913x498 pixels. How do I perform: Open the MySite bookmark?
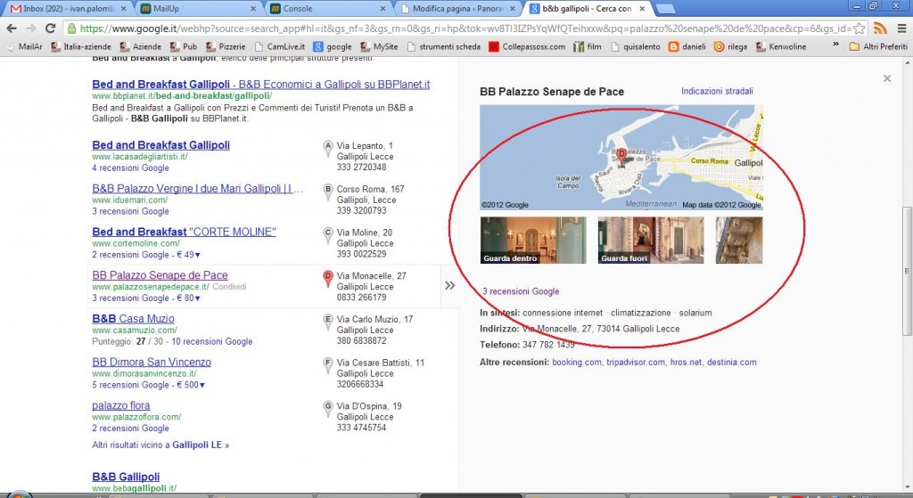click(379, 46)
